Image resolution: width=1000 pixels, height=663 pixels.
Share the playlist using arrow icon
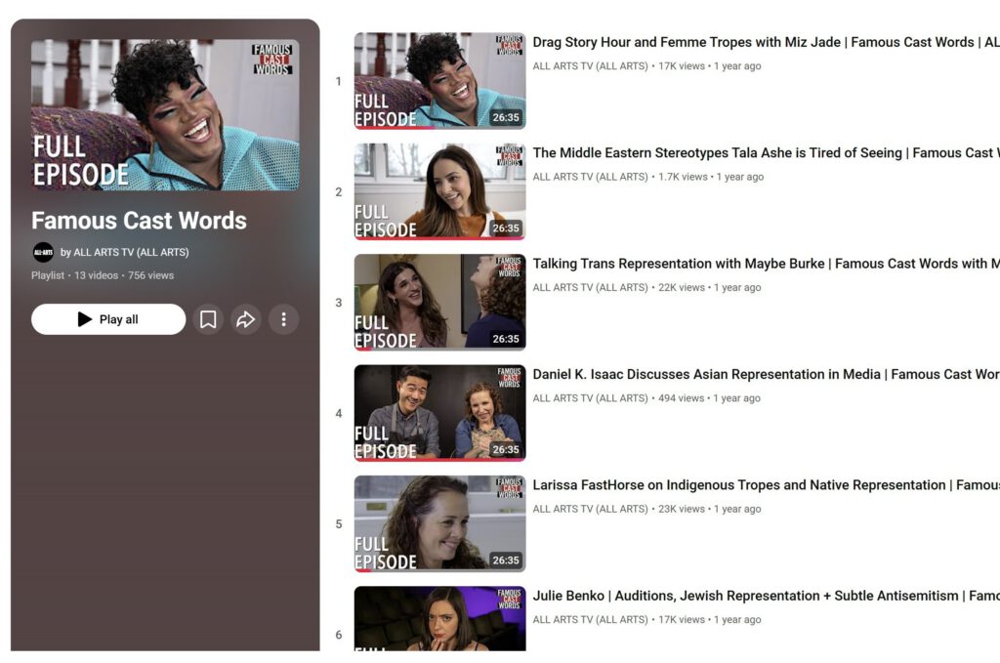[246, 319]
